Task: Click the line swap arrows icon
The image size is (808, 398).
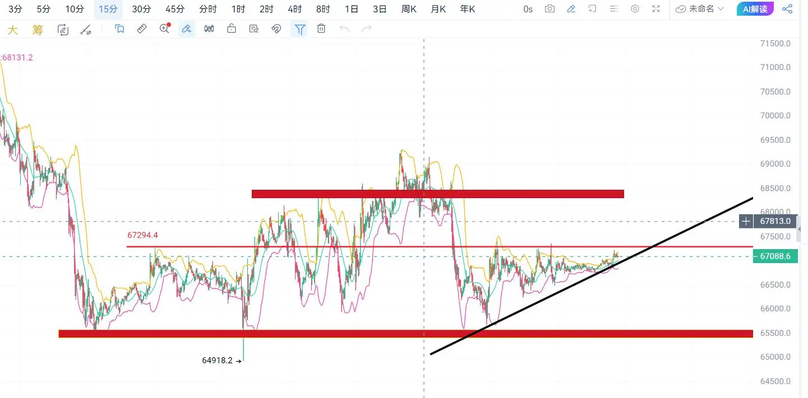Action: coord(86,30)
